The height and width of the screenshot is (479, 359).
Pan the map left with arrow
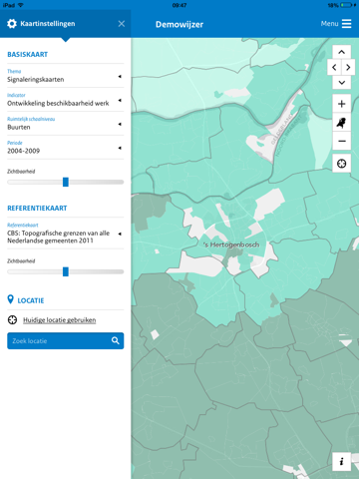tap(334, 68)
